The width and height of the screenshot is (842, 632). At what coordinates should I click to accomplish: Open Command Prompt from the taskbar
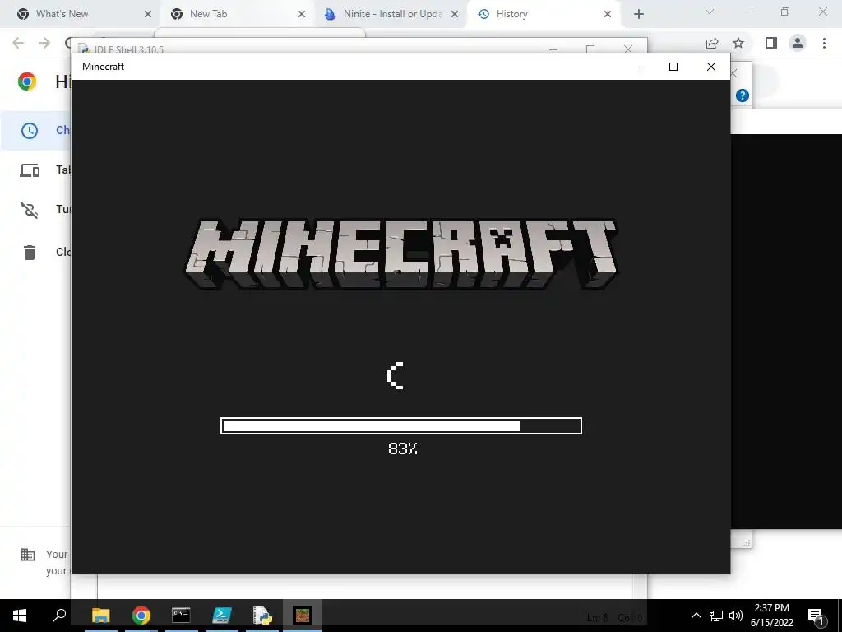point(182,616)
